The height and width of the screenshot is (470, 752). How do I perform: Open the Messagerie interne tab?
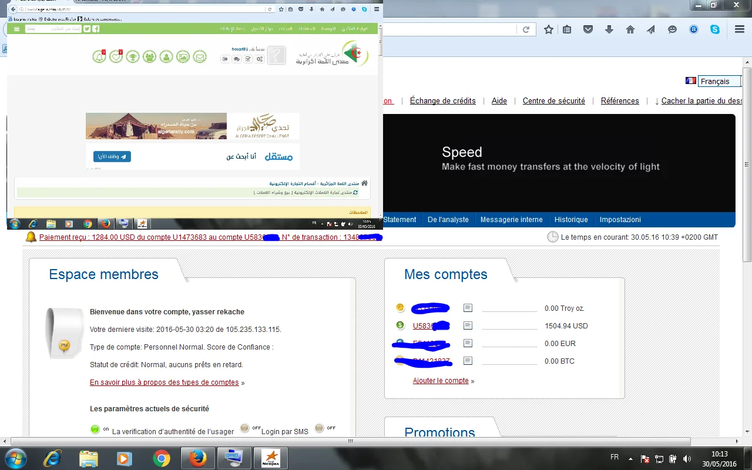(x=511, y=220)
